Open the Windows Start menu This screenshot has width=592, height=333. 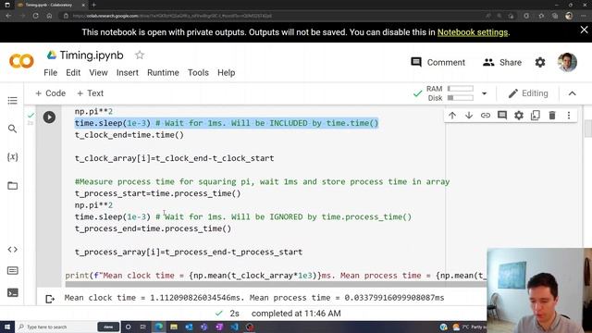coord(7,327)
